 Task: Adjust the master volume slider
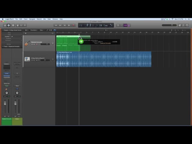(169, 25)
